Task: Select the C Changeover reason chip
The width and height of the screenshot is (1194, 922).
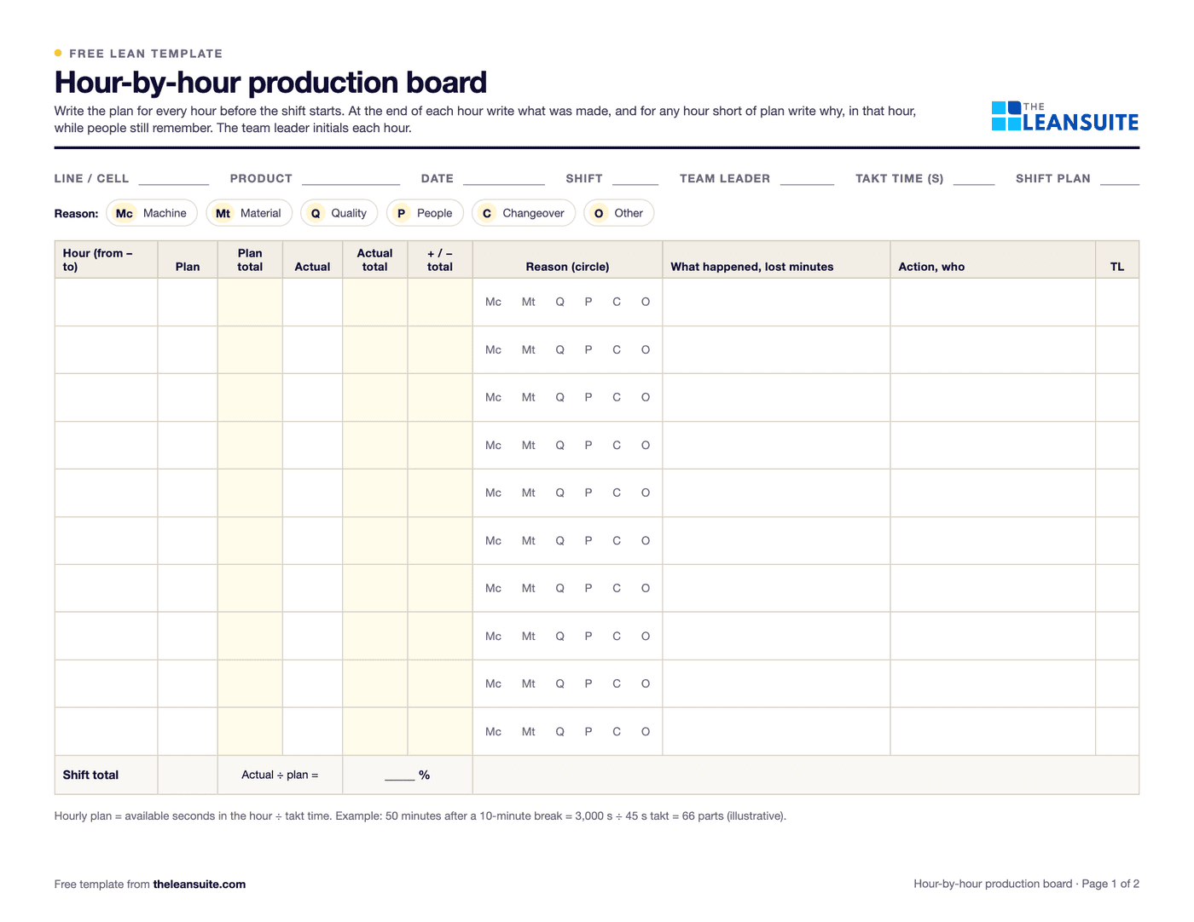Action: click(524, 213)
